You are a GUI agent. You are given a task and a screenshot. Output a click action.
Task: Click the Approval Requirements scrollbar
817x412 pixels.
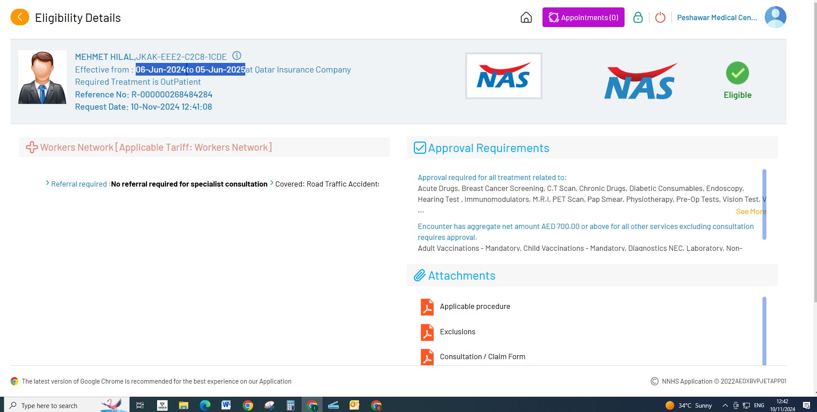[764, 204]
